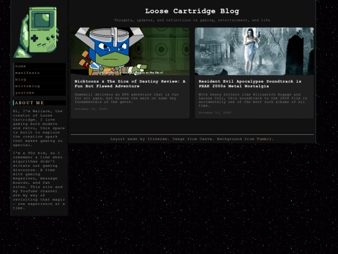Go to the blog section

(39, 80)
